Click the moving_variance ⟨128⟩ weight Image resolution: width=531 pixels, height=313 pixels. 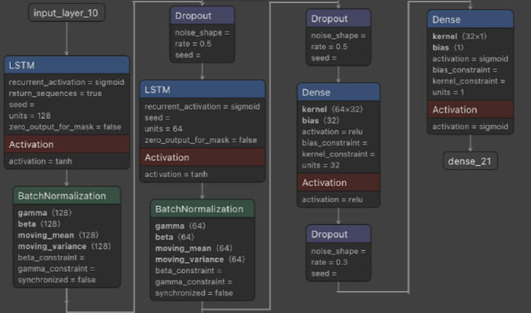[64, 246]
